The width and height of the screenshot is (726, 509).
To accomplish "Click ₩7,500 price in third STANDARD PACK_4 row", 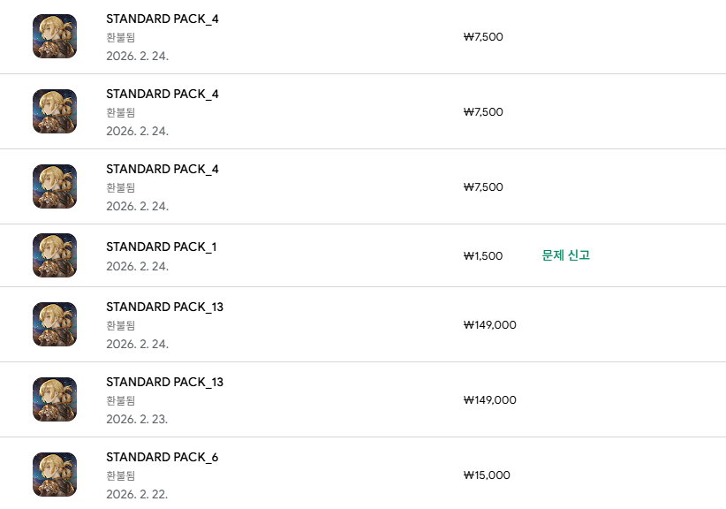I will click(483, 187).
